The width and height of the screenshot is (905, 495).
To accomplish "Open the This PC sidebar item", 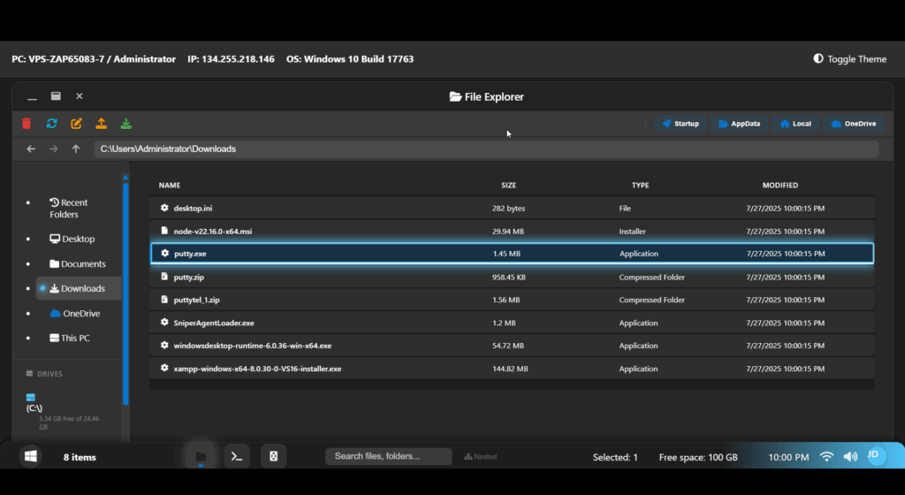I will point(74,339).
